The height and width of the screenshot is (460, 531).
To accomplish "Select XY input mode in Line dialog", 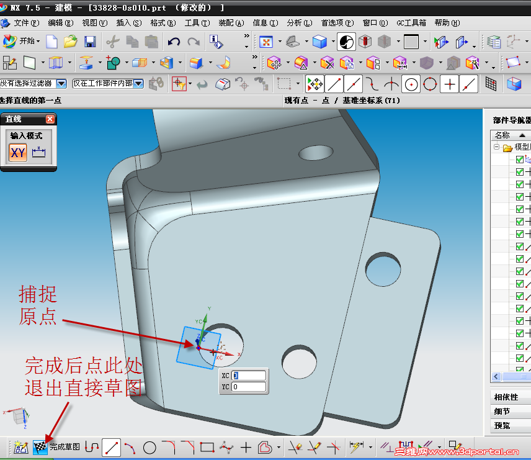I will 18,153.
